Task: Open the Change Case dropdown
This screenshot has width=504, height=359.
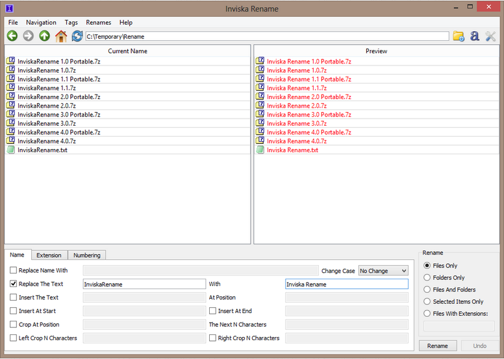Action: pyautogui.click(x=383, y=270)
